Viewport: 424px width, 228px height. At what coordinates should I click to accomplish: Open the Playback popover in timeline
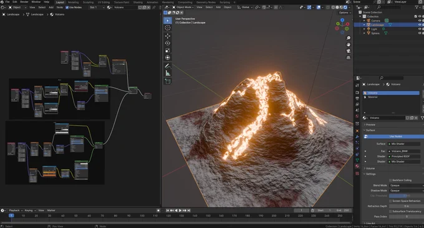click(x=16, y=211)
